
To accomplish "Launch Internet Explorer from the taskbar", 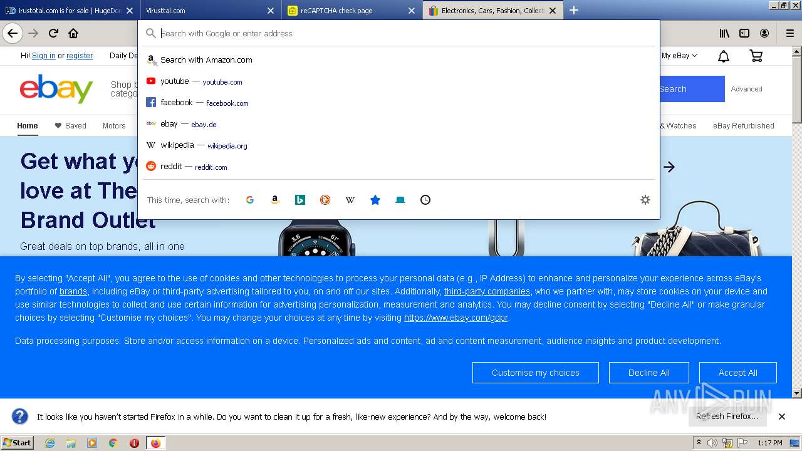I will (x=49, y=443).
